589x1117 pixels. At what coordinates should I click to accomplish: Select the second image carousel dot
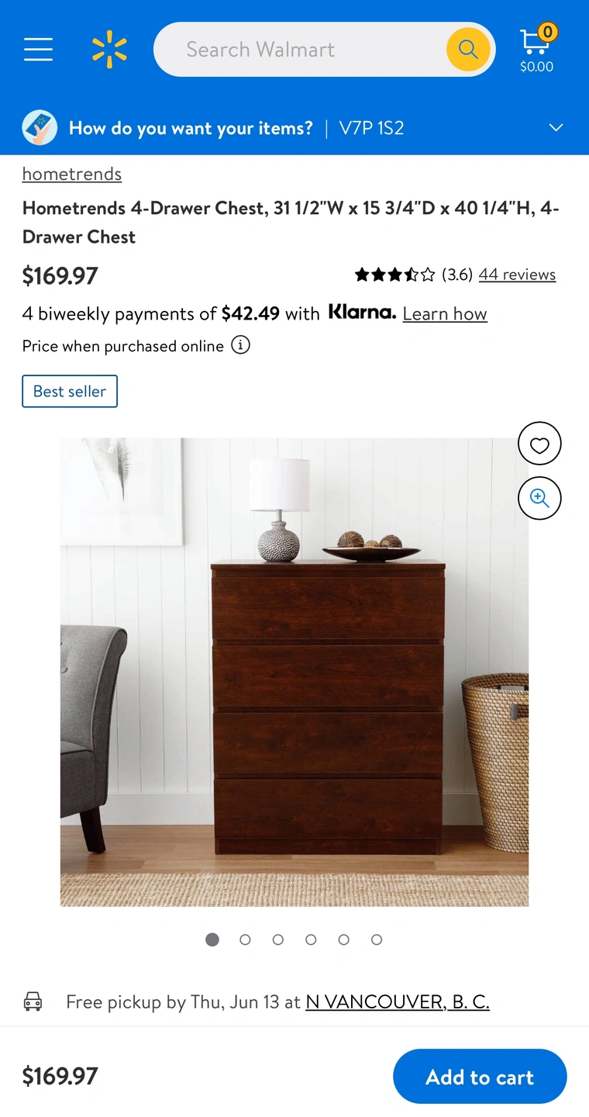pyautogui.click(x=245, y=939)
